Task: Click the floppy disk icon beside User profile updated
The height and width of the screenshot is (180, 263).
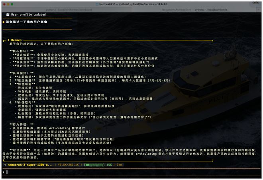Action: click(8, 14)
